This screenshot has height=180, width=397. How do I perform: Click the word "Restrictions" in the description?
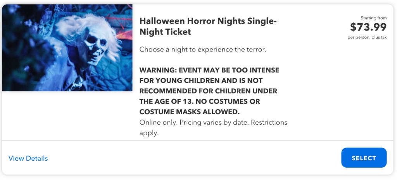(269, 122)
